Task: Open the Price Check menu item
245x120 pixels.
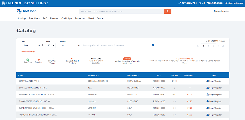Action: pyautogui.click(x=34, y=18)
